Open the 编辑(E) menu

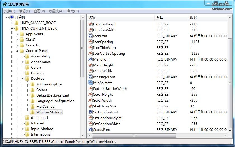pos(24,11)
